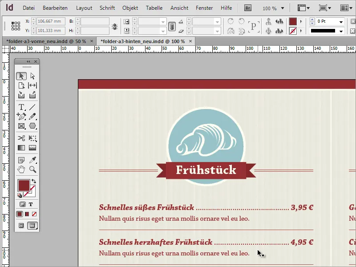Screen dimensions: 356x267
Task: Open Adobe Bridge with the Br button
Action: (x=248, y=8)
